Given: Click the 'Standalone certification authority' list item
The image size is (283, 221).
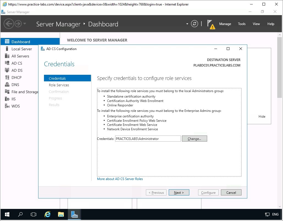Looking at the screenshot, I should [131, 96].
